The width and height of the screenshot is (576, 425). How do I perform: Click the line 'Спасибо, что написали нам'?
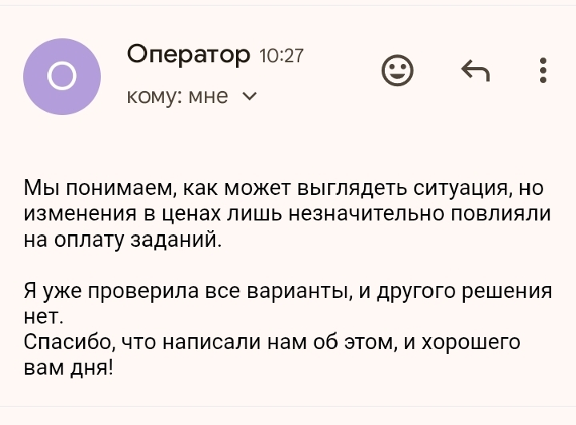(x=272, y=343)
